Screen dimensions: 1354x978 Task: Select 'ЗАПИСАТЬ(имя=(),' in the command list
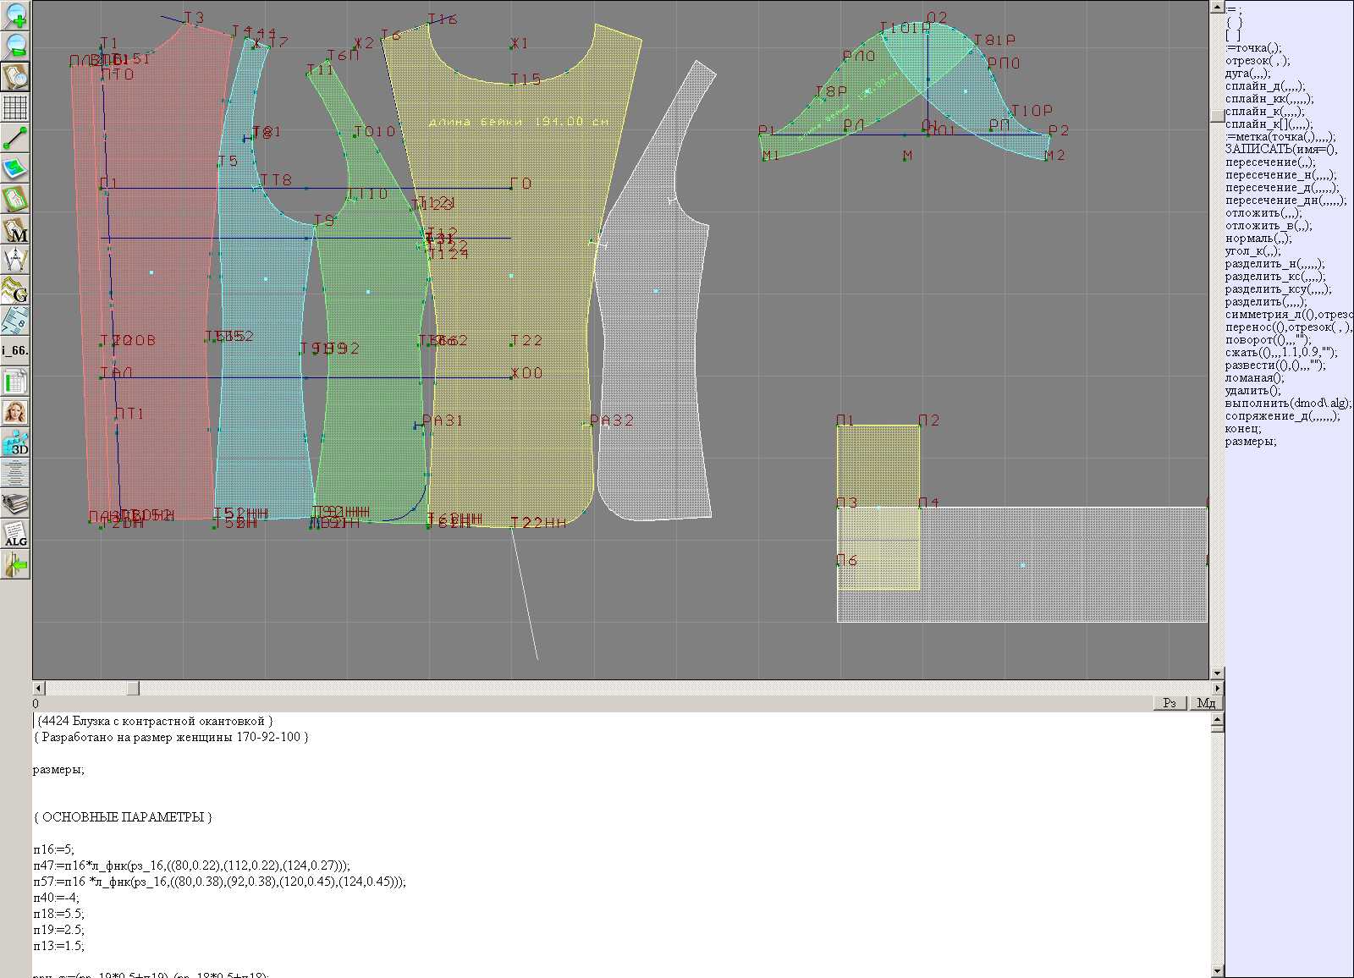[x=1281, y=150]
